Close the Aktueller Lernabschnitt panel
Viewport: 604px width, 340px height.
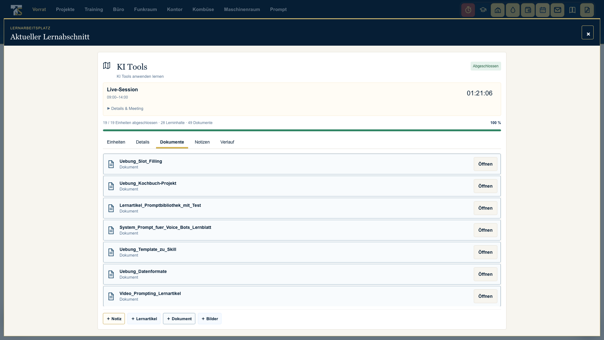point(588,32)
